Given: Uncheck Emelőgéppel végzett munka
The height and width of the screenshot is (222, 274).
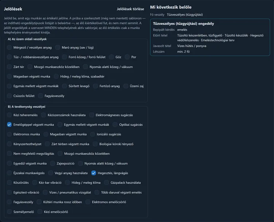Looking at the screenshot, I should 9,125.
